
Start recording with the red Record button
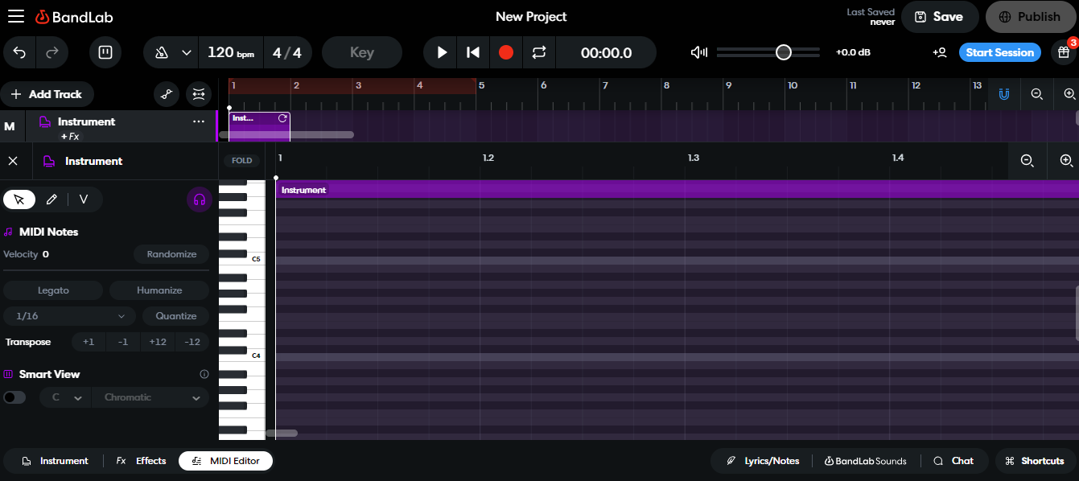505,52
